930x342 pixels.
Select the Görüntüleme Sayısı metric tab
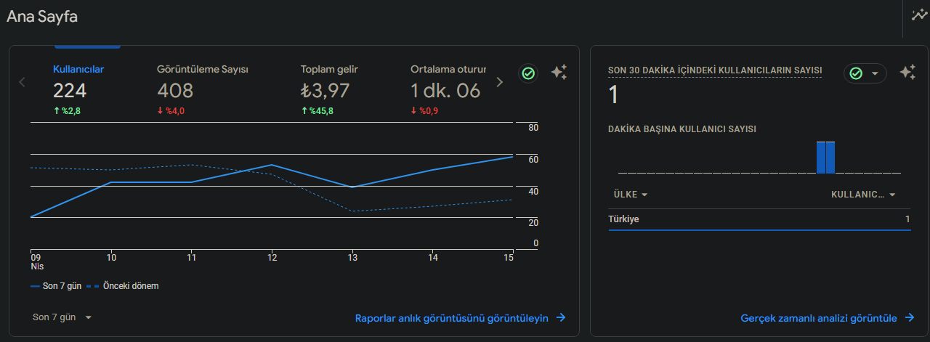point(203,90)
